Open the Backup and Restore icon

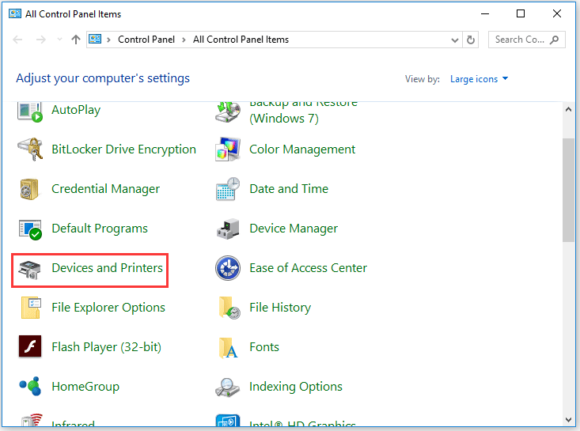[x=228, y=112]
